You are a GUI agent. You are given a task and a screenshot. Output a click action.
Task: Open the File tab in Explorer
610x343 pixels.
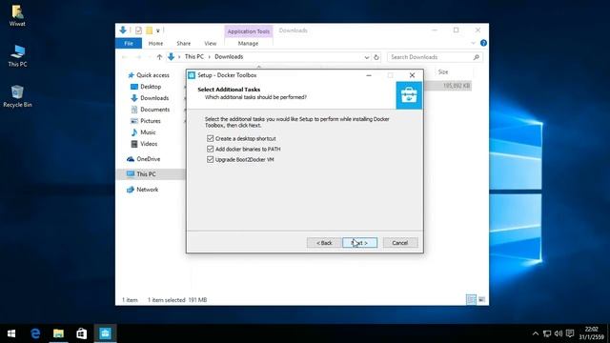[129, 43]
